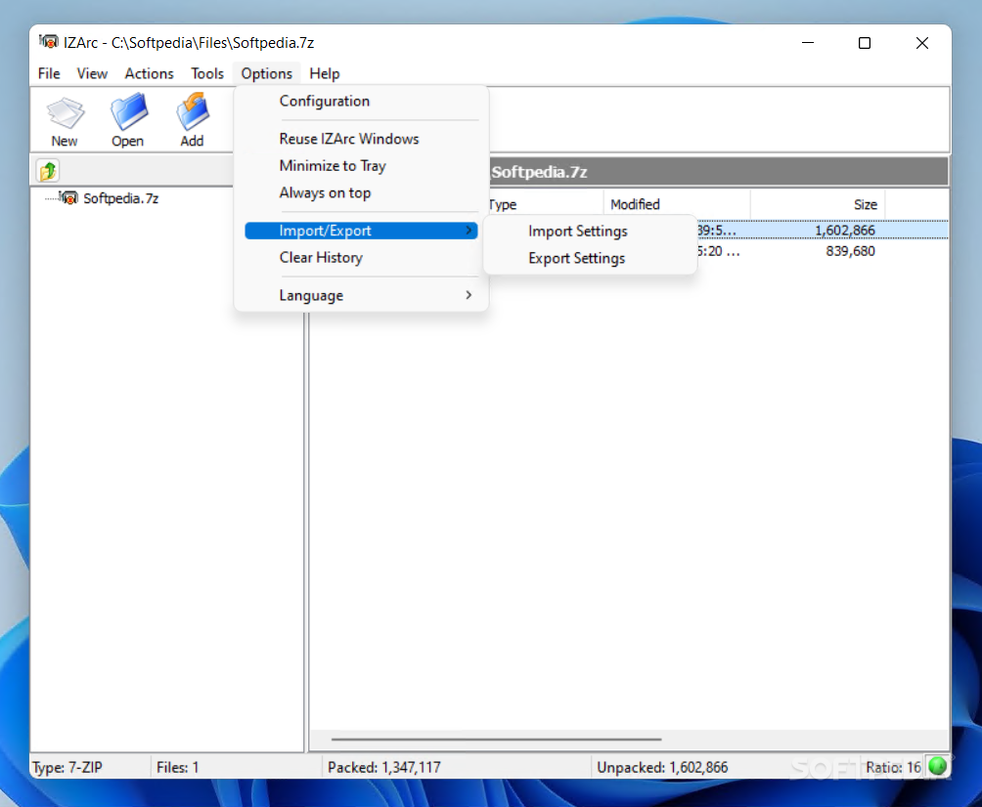
Task: Click the up one level folder icon
Action: click(48, 171)
